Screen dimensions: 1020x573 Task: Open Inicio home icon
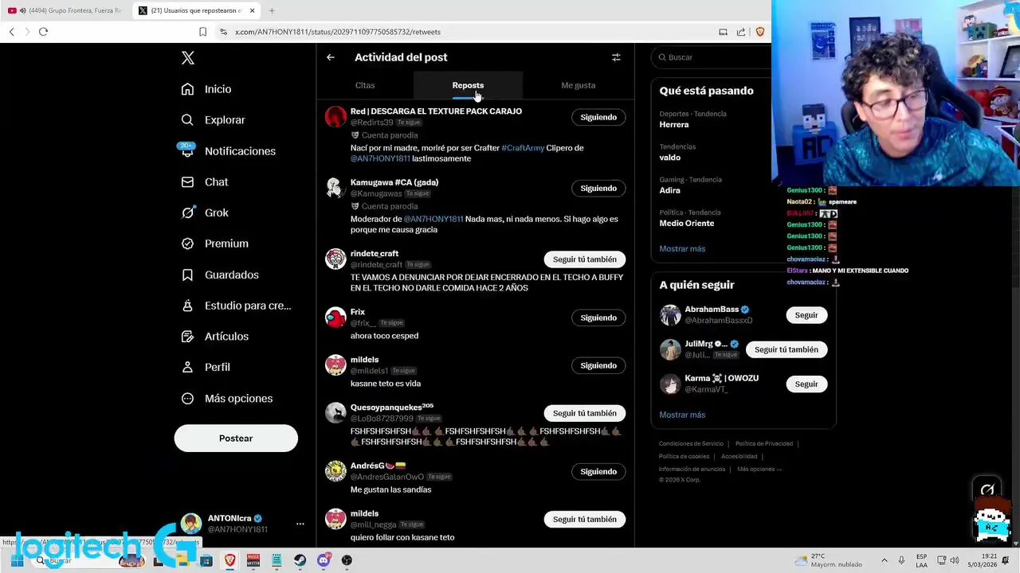point(187,89)
